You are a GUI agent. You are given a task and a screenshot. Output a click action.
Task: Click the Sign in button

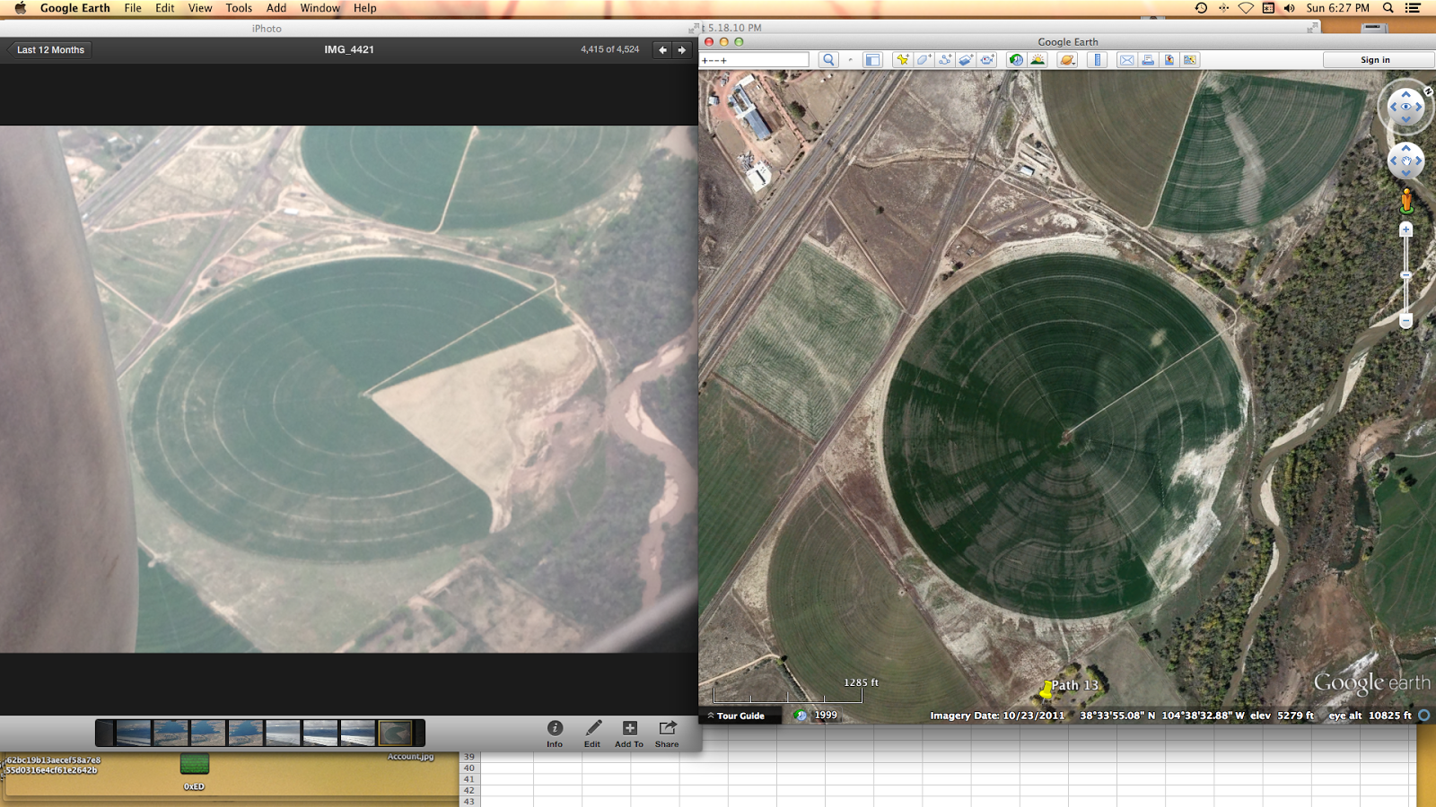pos(1375,60)
